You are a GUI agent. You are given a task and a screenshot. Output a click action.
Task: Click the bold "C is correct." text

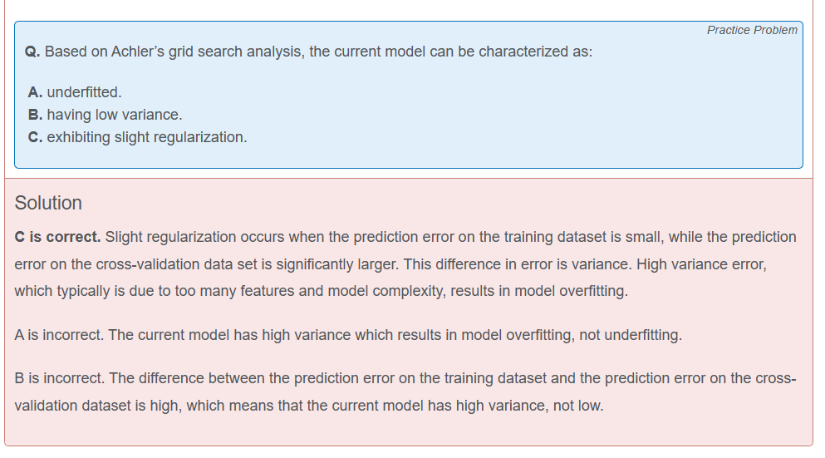pos(58,237)
